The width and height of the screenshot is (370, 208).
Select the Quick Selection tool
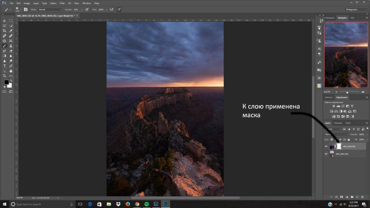10,26
